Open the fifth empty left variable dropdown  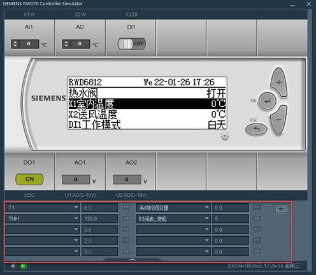pyautogui.click(x=43, y=251)
